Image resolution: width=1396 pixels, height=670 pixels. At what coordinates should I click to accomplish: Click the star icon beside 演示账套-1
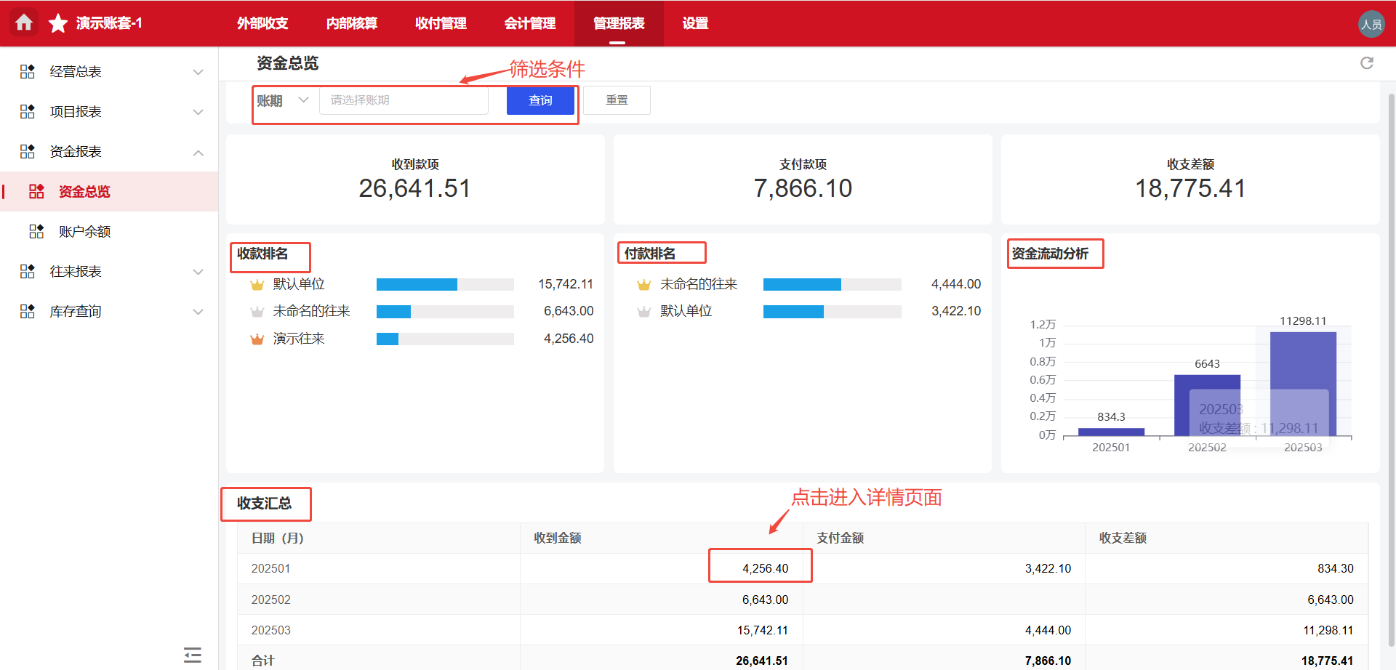(57, 23)
